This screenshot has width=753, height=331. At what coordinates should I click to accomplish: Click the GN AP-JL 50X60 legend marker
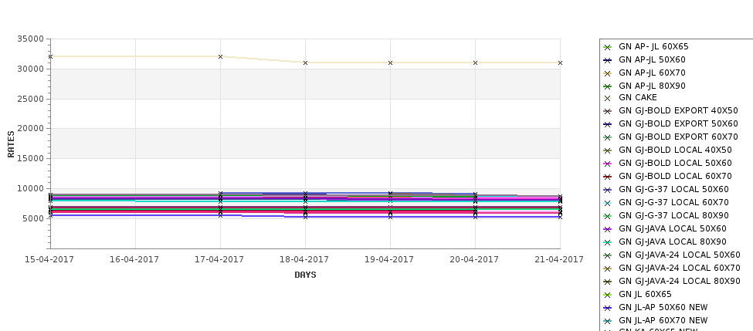(608, 60)
